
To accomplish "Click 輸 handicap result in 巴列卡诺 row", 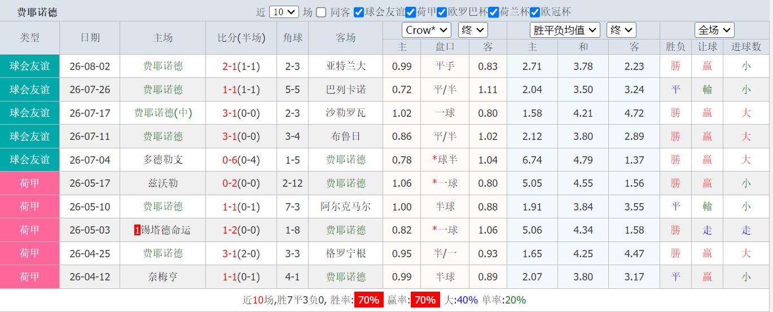I will click(x=708, y=90).
